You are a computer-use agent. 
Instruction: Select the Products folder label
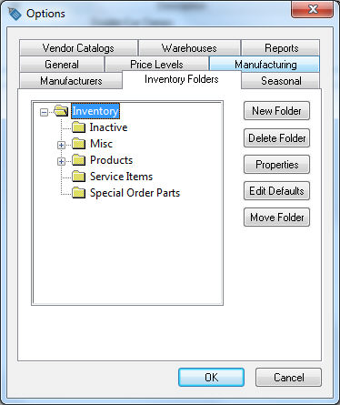111,160
